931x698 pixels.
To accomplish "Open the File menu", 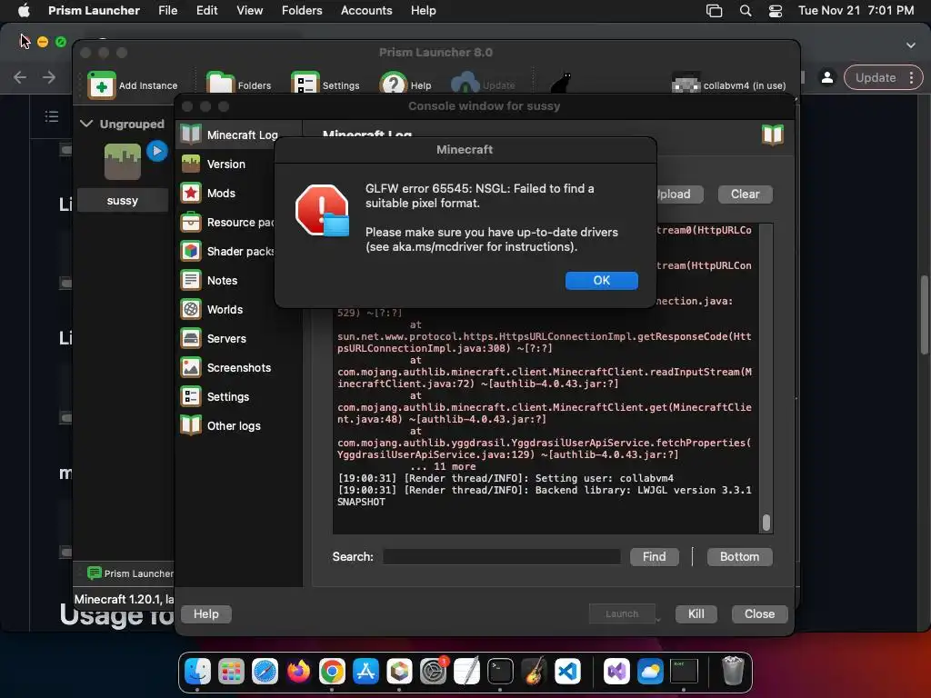I will pos(167,10).
